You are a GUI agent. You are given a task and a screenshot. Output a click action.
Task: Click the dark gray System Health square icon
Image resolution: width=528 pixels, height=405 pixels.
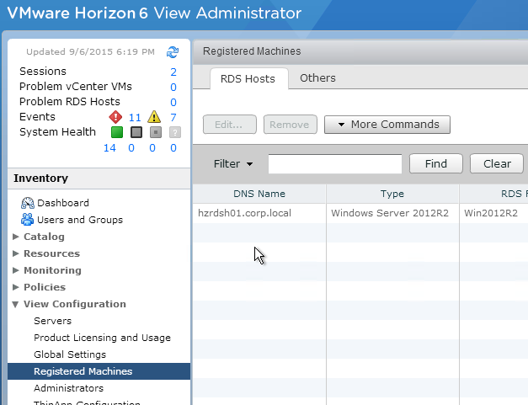click(136, 132)
